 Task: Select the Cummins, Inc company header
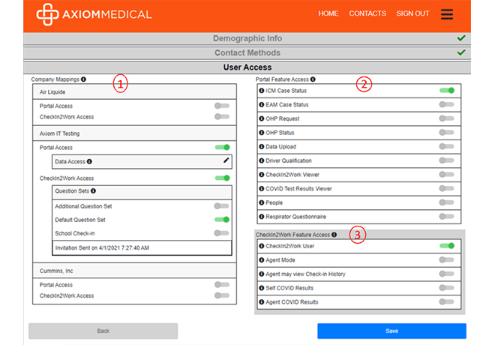pos(134,271)
